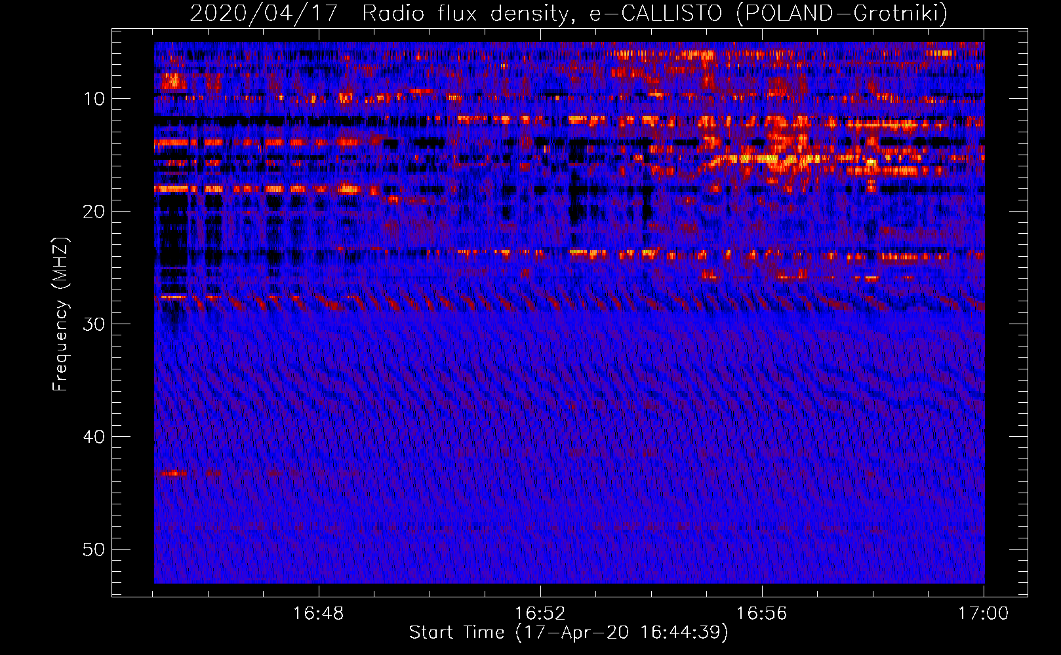Image resolution: width=1061 pixels, height=655 pixels.
Task: Click the 17:00 time tick label
Action: (983, 613)
